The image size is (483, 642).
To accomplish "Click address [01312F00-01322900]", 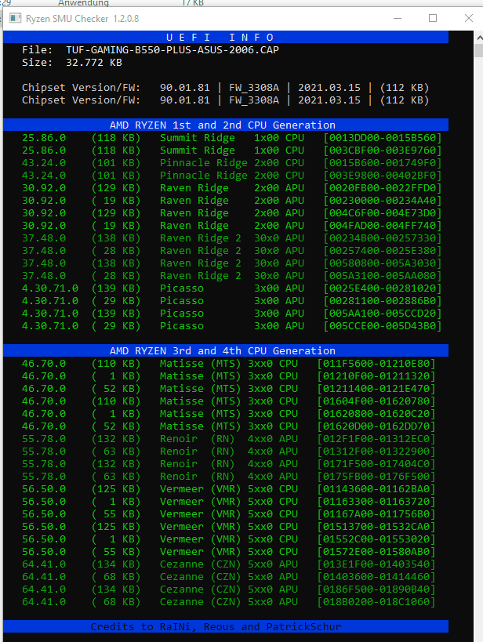I will pyautogui.click(x=376, y=452).
